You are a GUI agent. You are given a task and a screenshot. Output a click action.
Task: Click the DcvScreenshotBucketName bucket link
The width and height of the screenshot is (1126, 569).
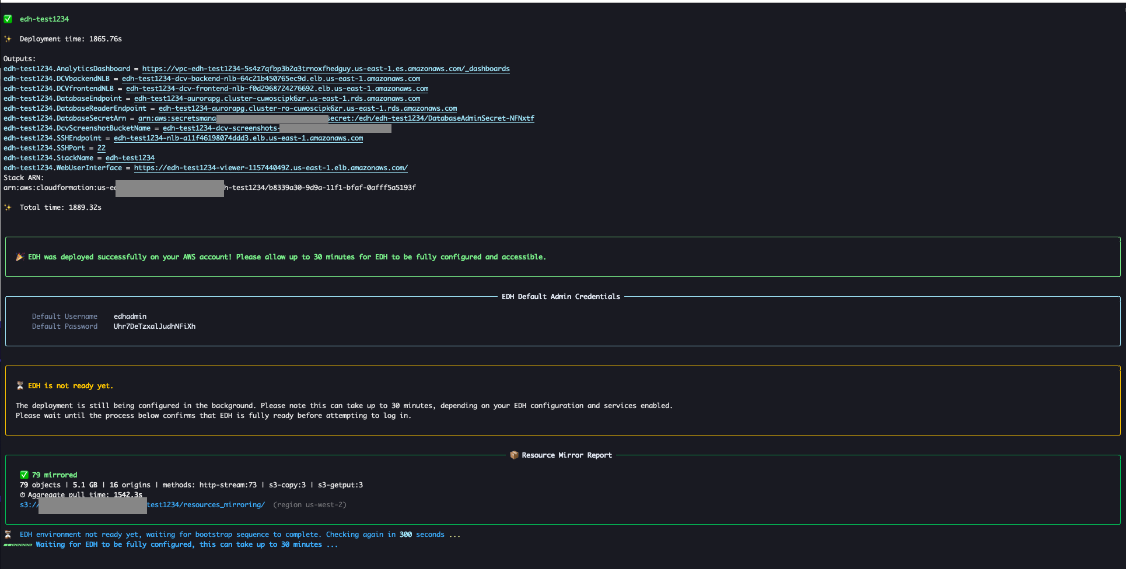277,128
